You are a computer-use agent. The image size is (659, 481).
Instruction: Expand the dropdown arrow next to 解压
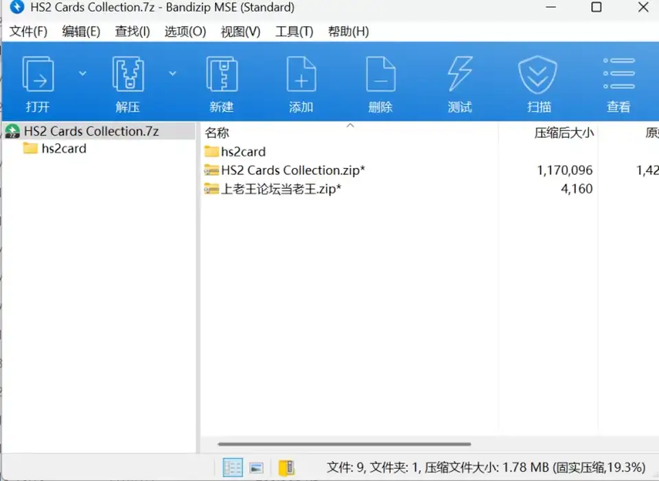click(x=172, y=73)
